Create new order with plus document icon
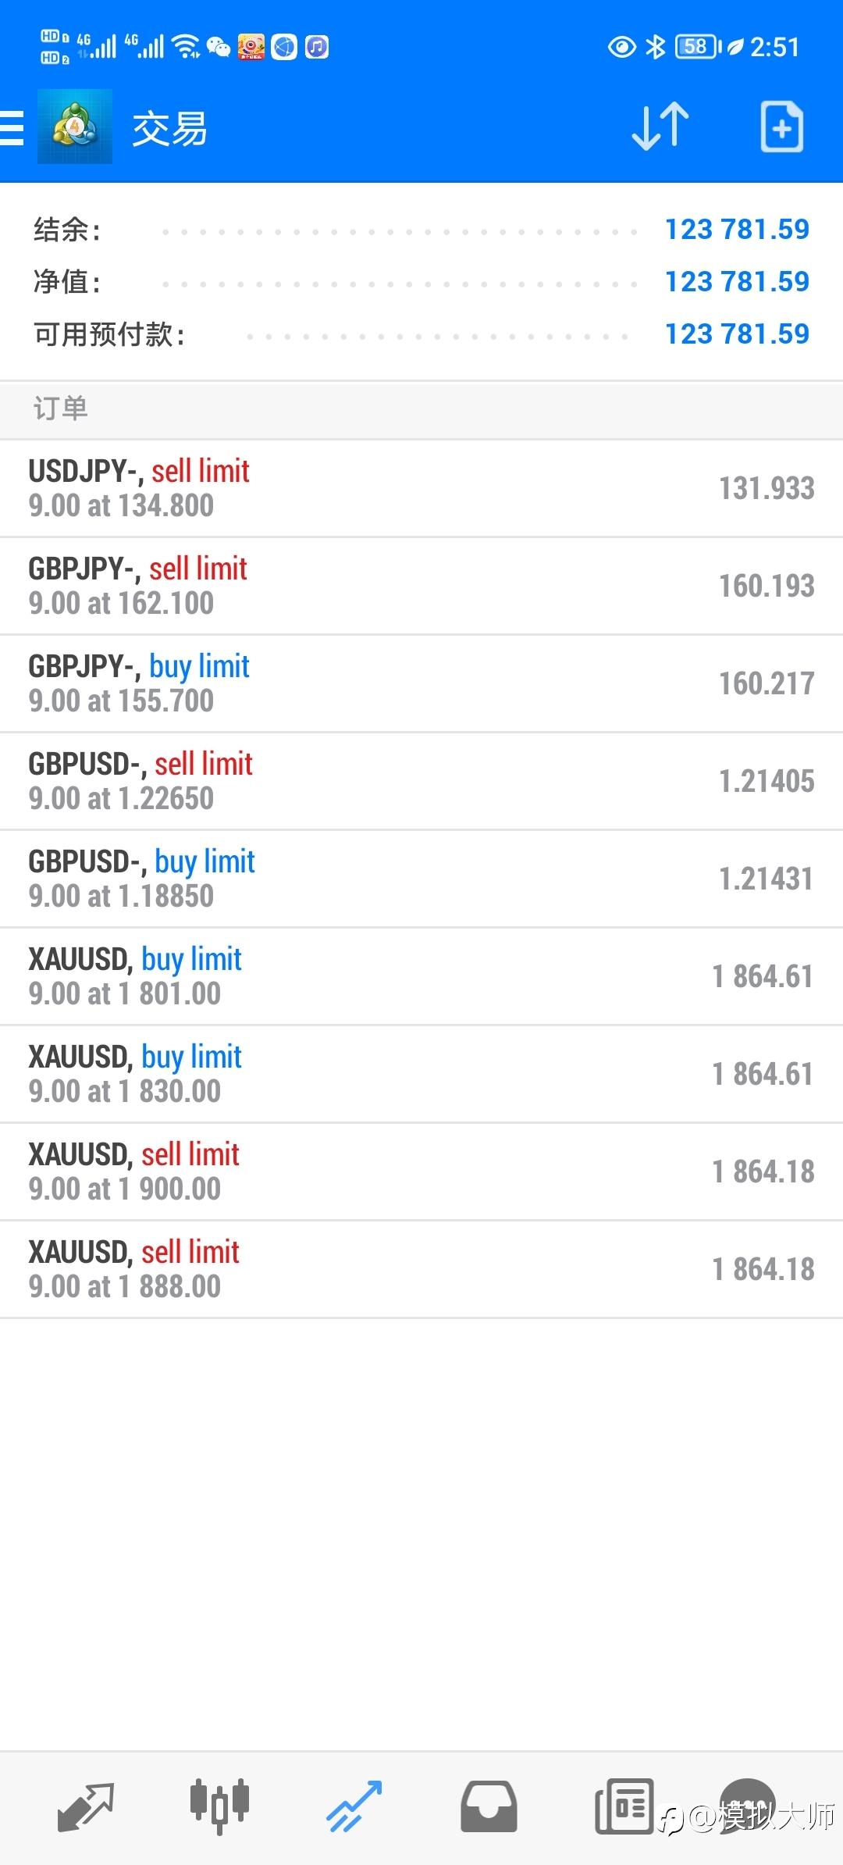The image size is (843, 1865). tap(782, 127)
